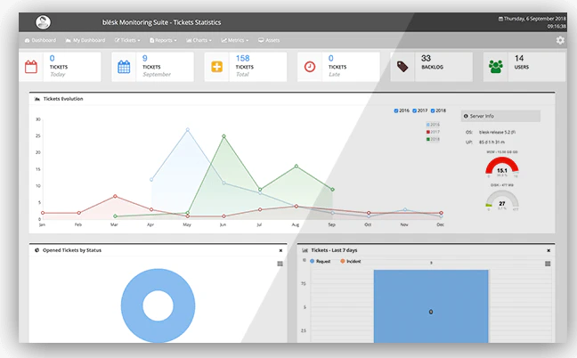
Task: Expand the Charts dropdown menu
Action: tap(199, 40)
